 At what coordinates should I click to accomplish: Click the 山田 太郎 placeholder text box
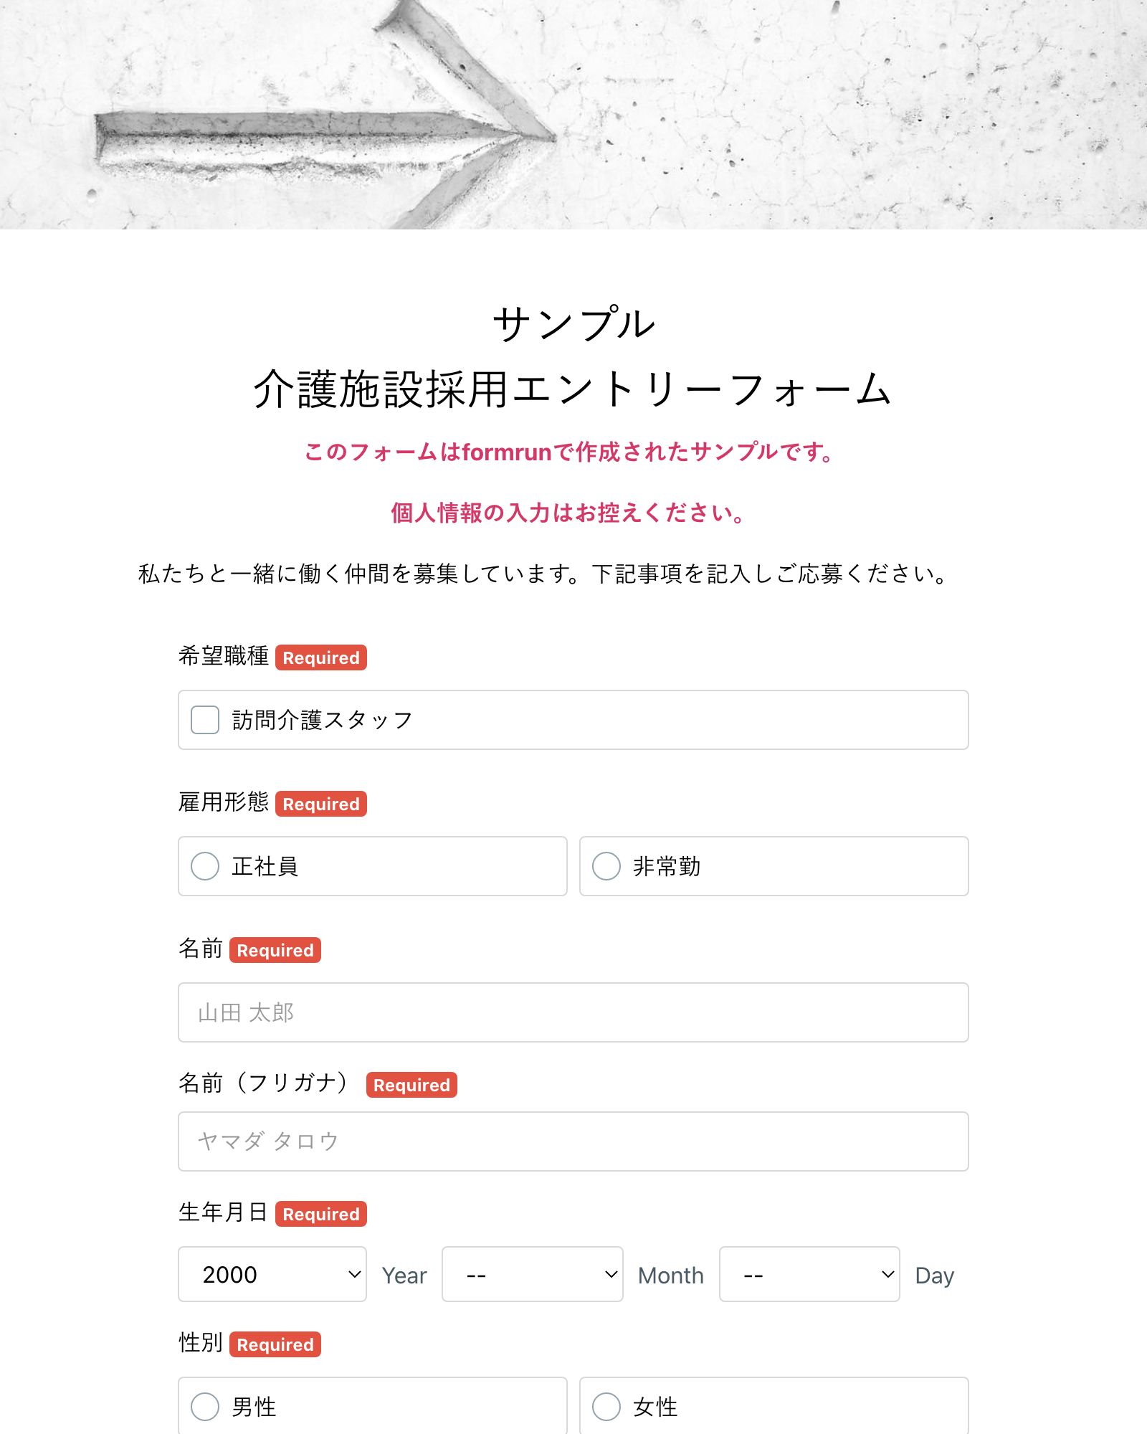tap(573, 1013)
